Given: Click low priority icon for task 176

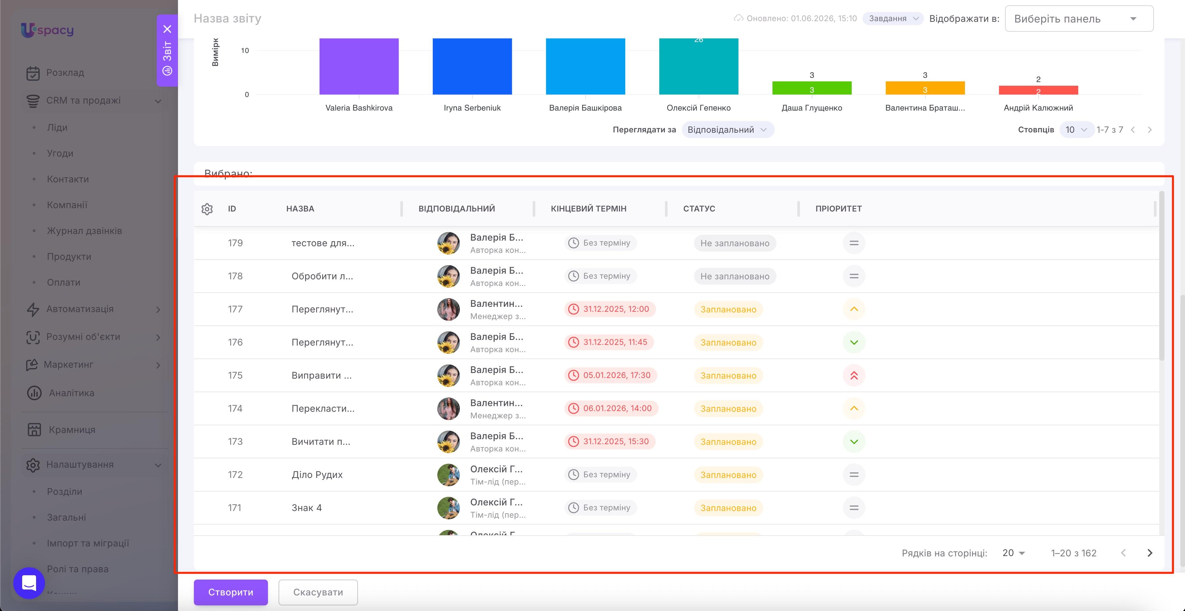Looking at the screenshot, I should pos(854,342).
